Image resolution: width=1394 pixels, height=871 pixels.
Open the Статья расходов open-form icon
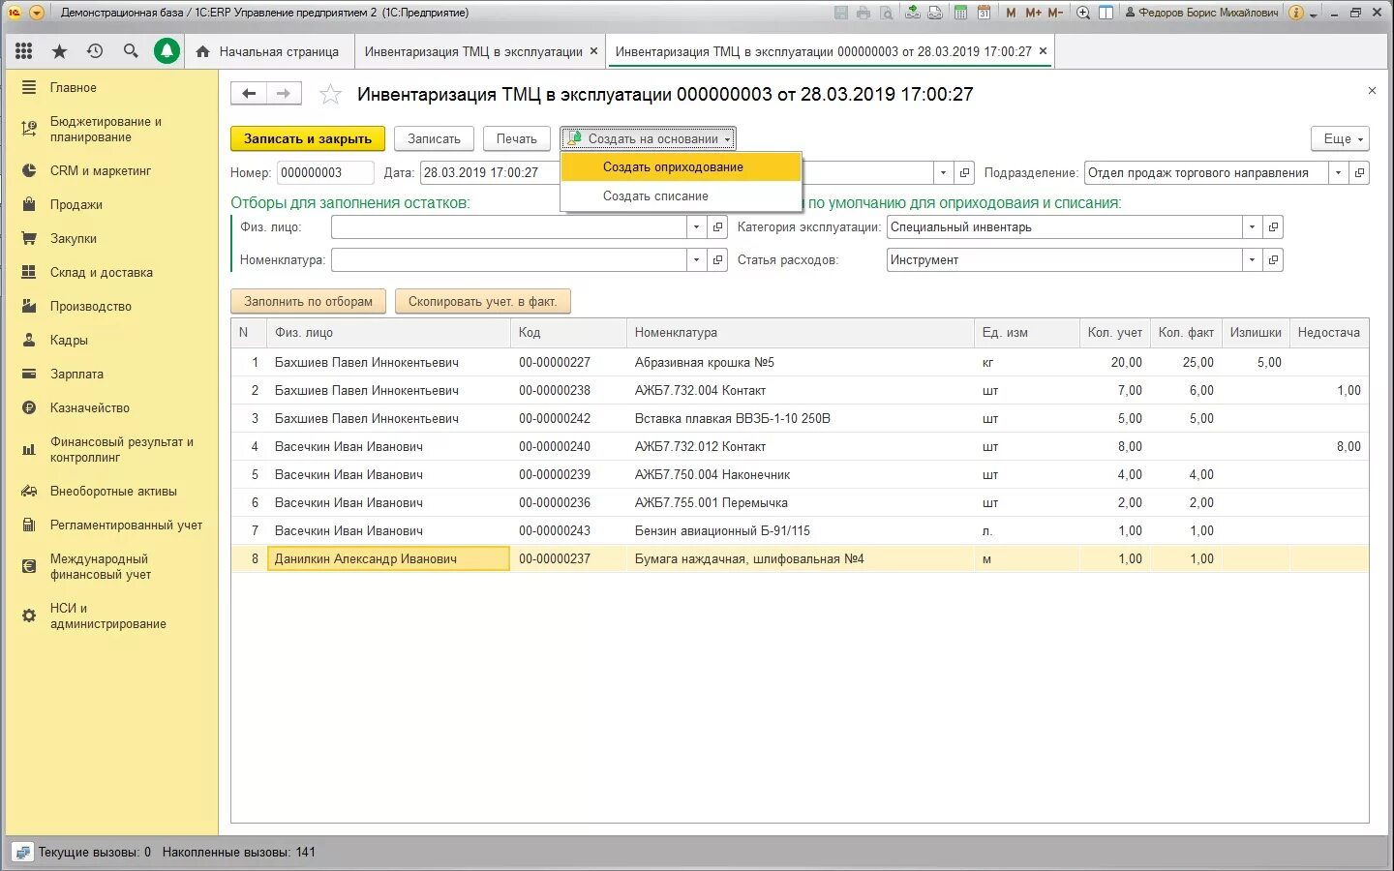point(1273,259)
